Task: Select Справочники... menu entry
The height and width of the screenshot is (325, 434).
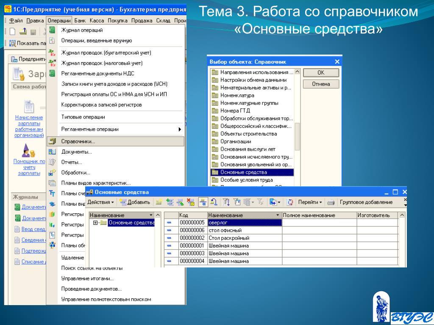Action: pos(116,141)
